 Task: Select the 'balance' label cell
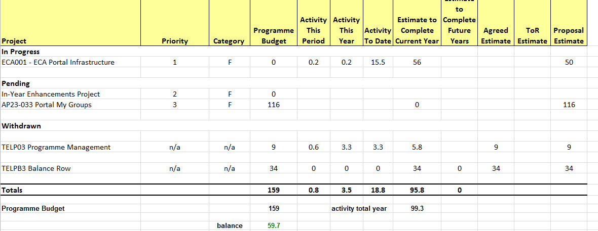click(230, 225)
